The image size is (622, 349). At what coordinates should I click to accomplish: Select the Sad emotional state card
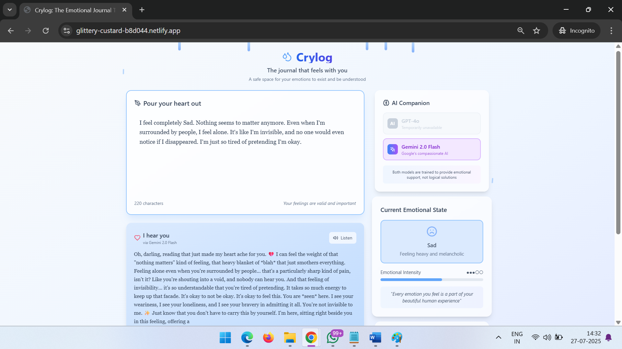click(431, 242)
